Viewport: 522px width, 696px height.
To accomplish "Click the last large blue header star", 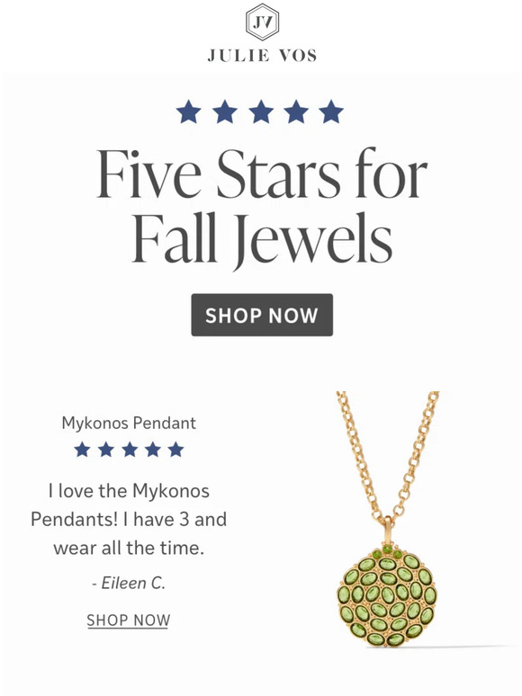I will tap(331, 112).
